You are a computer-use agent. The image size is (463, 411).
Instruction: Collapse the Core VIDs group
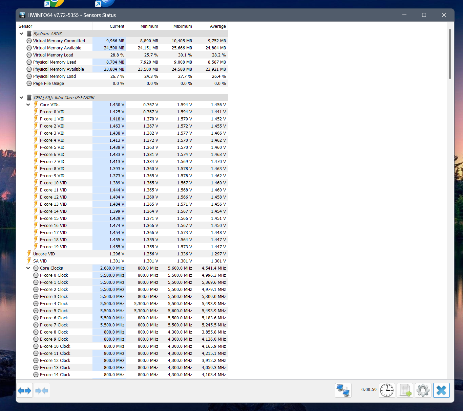pyautogui.click(x=28, y=105)
